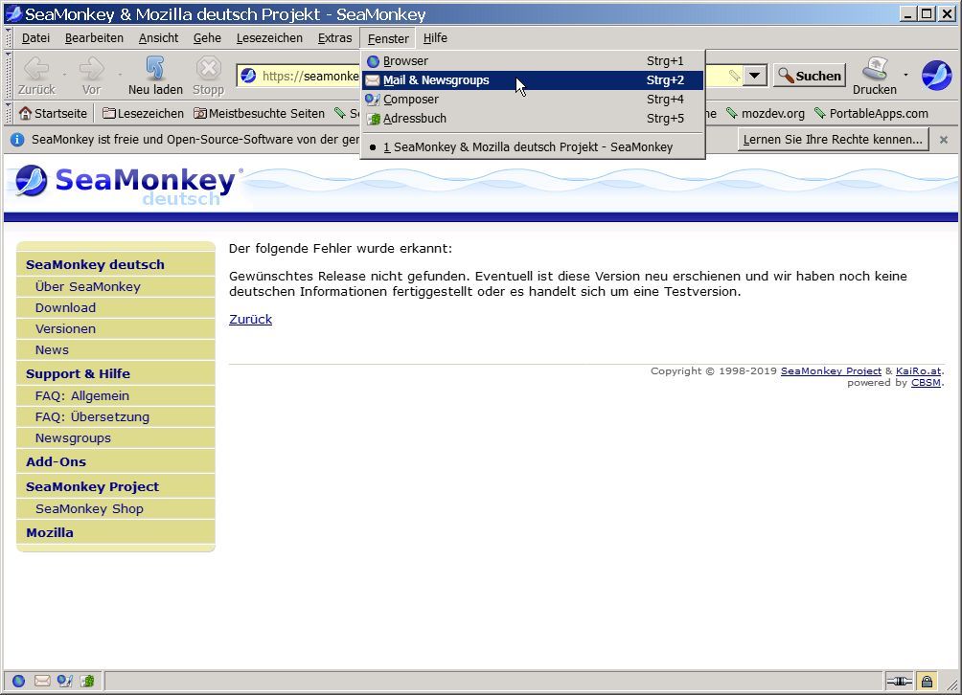962x695 pixels.
Task: Click the site identity icon in the address bar
Action: click(248, 76)
